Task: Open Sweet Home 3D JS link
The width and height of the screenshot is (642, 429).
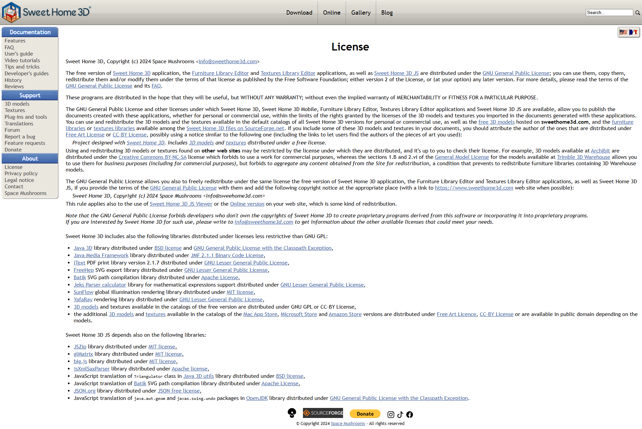Action: click(396, 73)
